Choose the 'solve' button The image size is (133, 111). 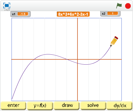click(x=93, y=105)
